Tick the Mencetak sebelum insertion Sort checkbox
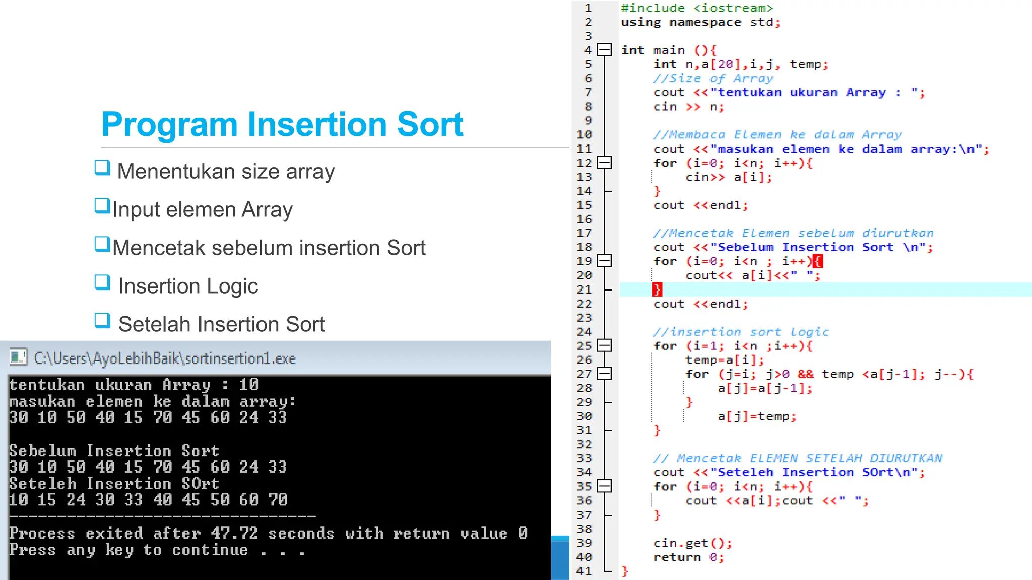 coord(102,244)
